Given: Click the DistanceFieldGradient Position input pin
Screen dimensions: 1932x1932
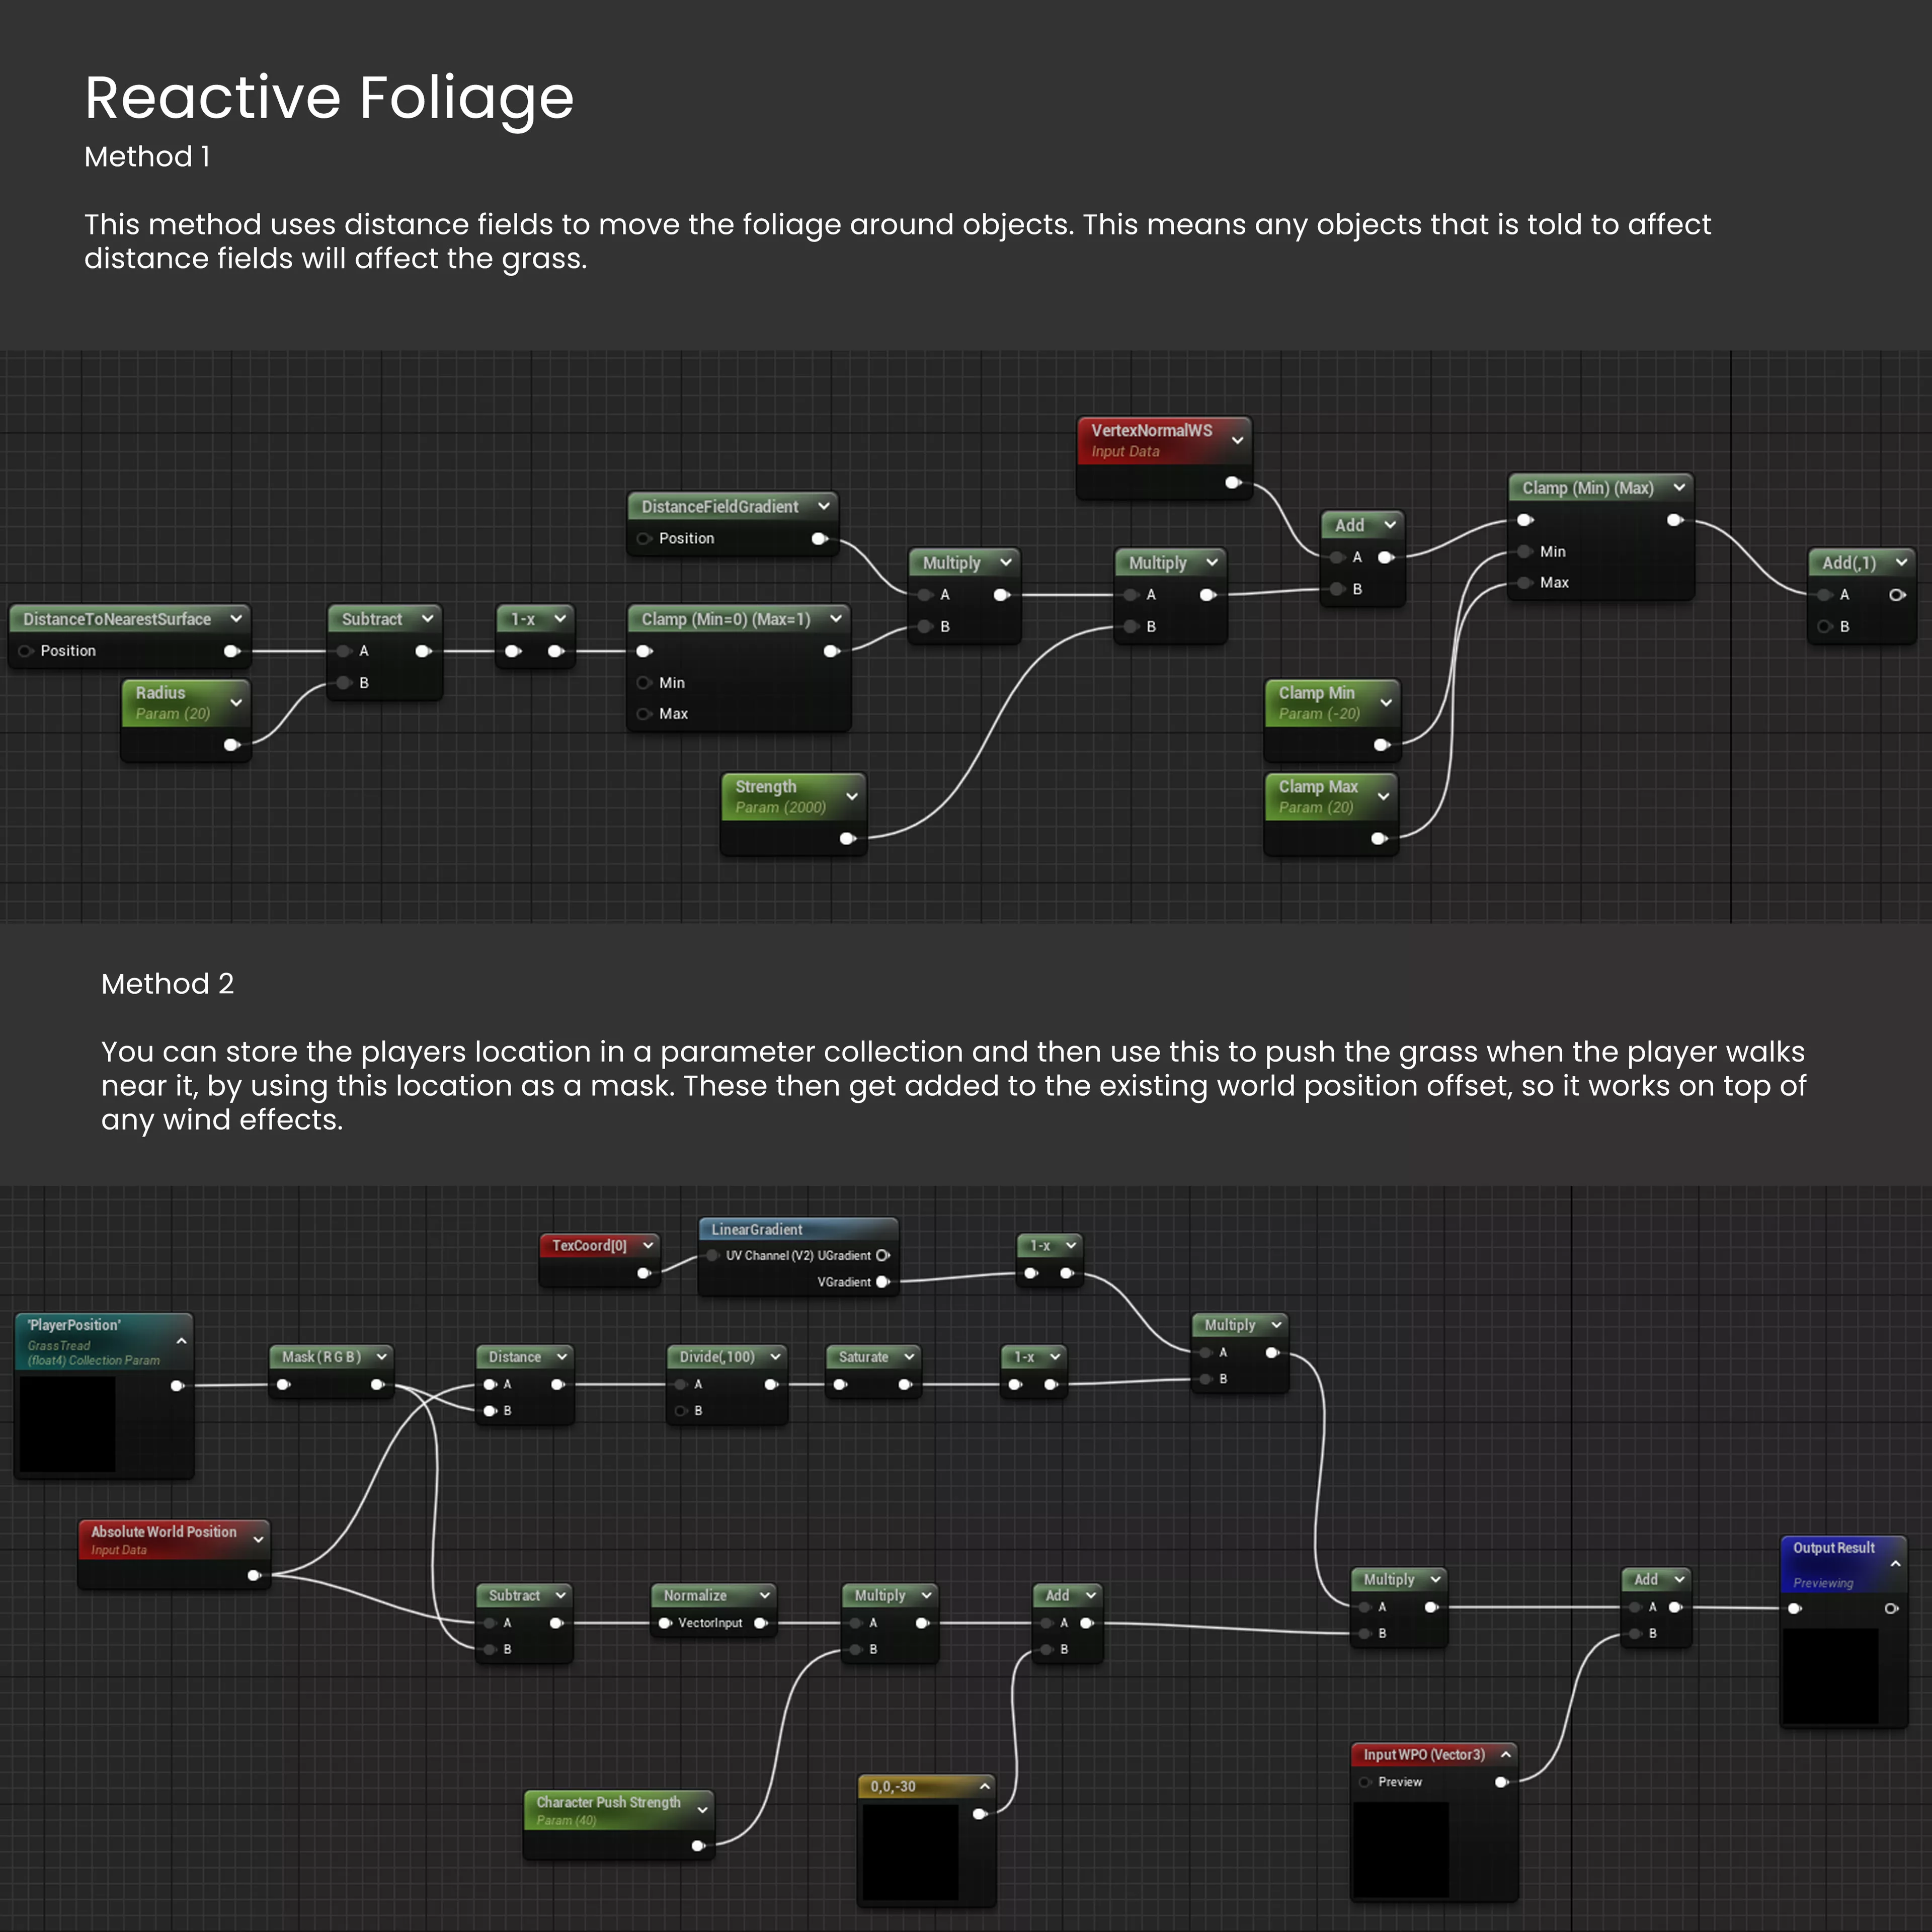Looking at the screenshot, I should coord(644,539).
